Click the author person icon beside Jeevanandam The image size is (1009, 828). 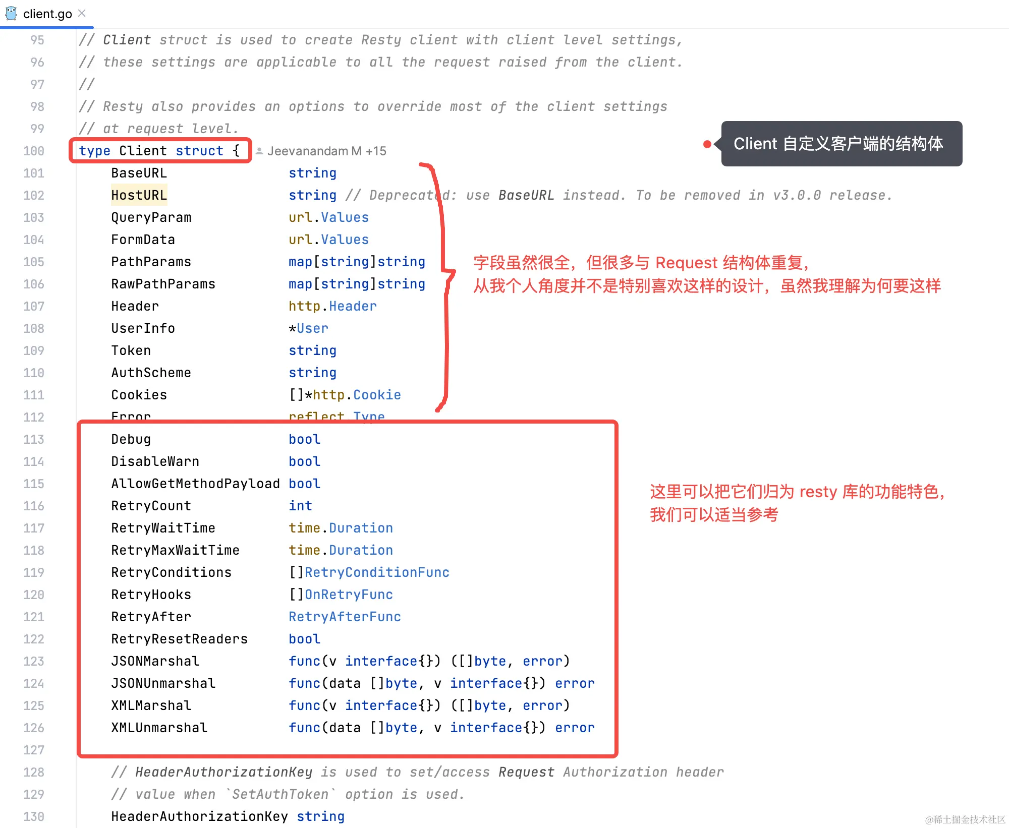[259, 151]
